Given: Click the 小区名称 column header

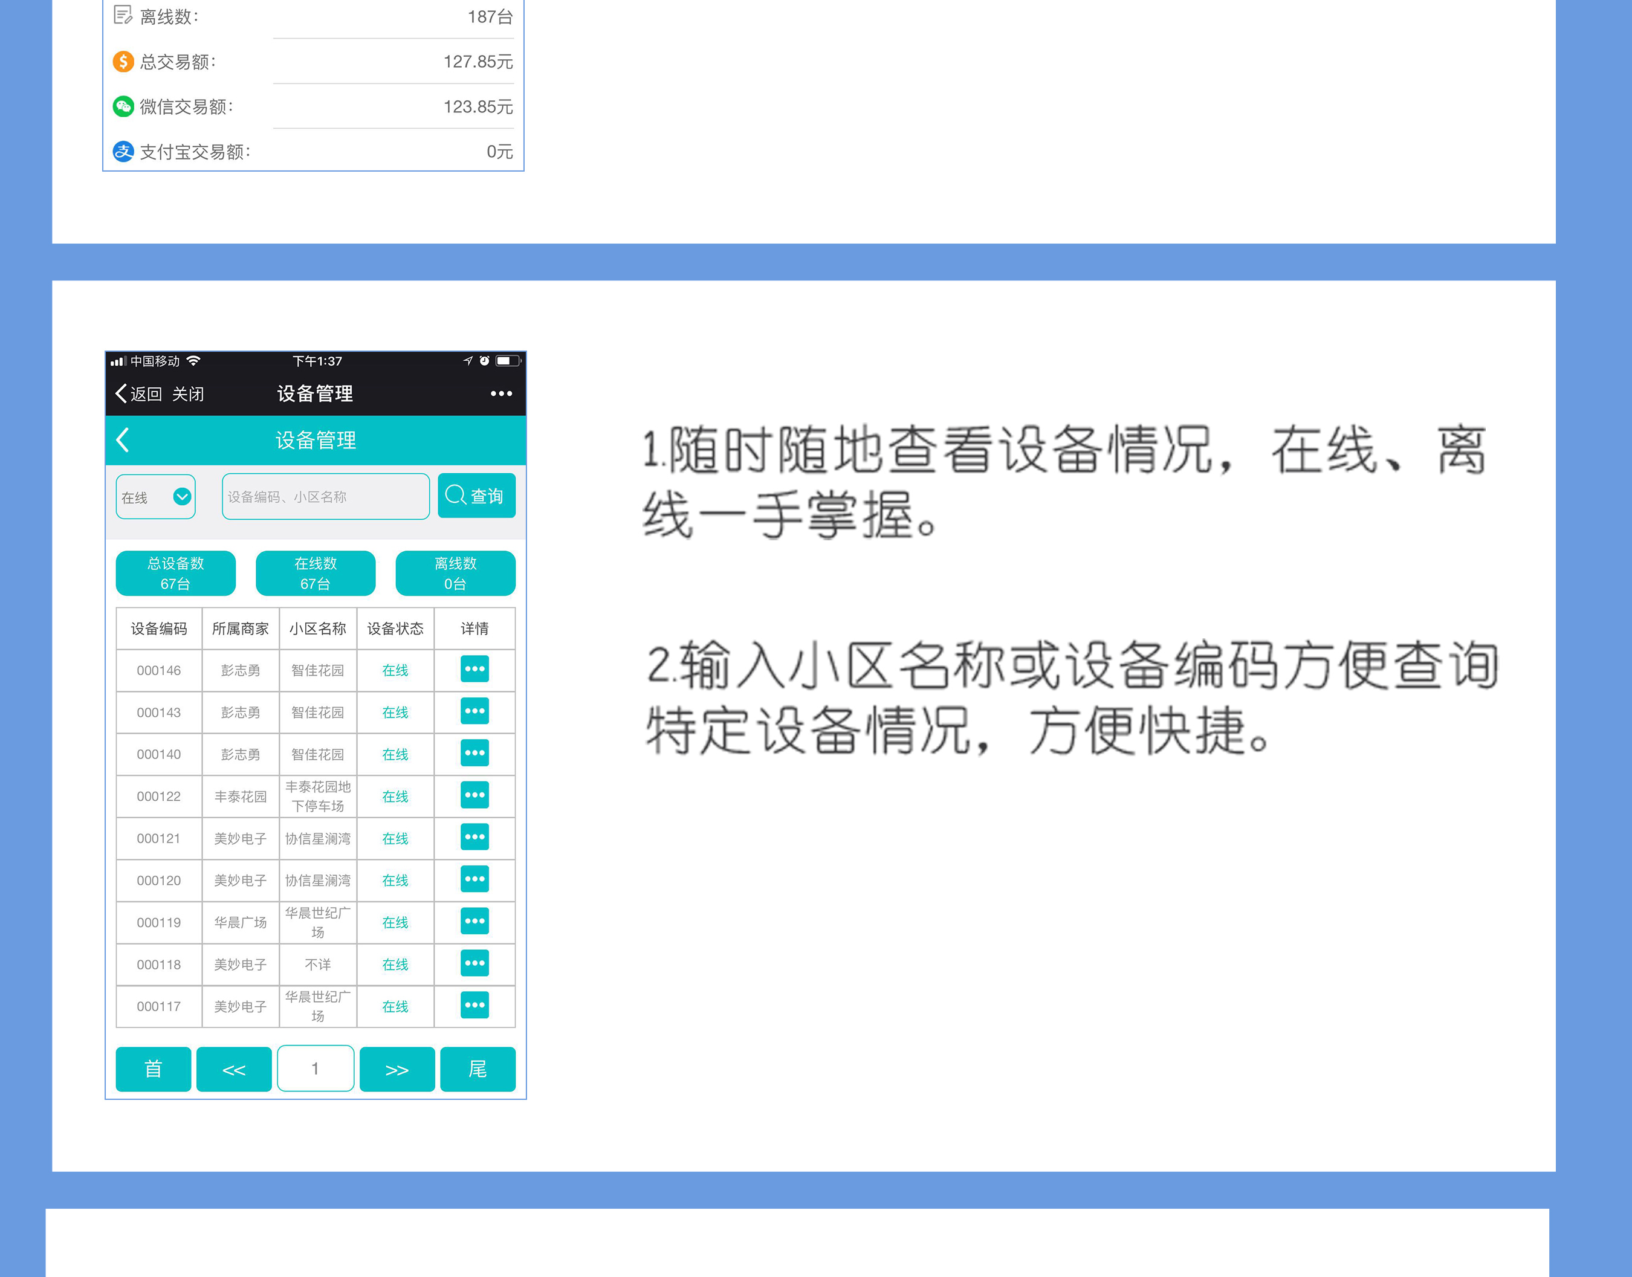Looking at the screenshot, I should tap(318, 628).
